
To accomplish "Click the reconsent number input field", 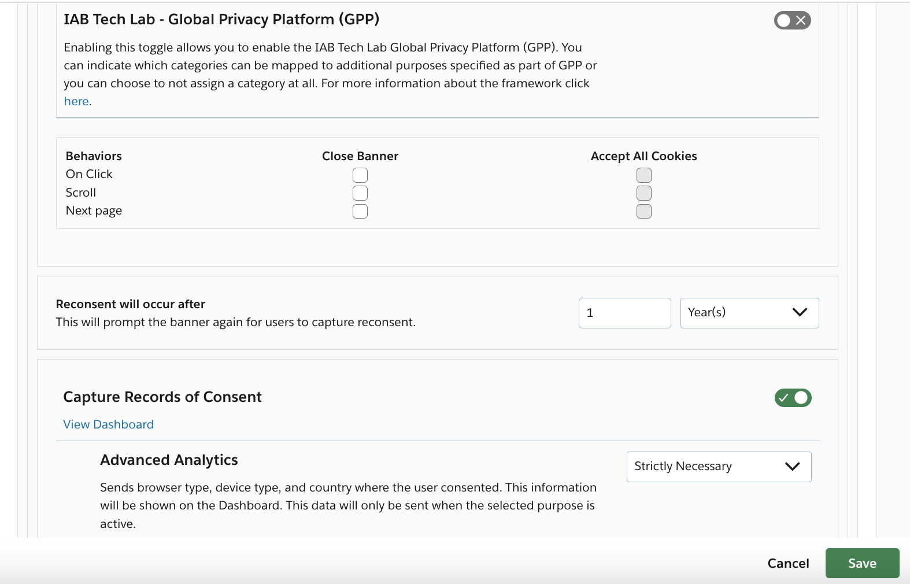I will (x=624, y=313).
